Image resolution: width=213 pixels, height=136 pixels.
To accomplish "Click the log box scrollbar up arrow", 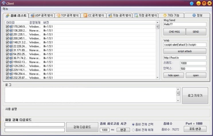I will pos(178,89).
